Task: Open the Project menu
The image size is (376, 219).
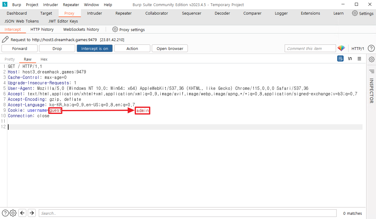Action: pyautogui.click(x=32, y=5)
